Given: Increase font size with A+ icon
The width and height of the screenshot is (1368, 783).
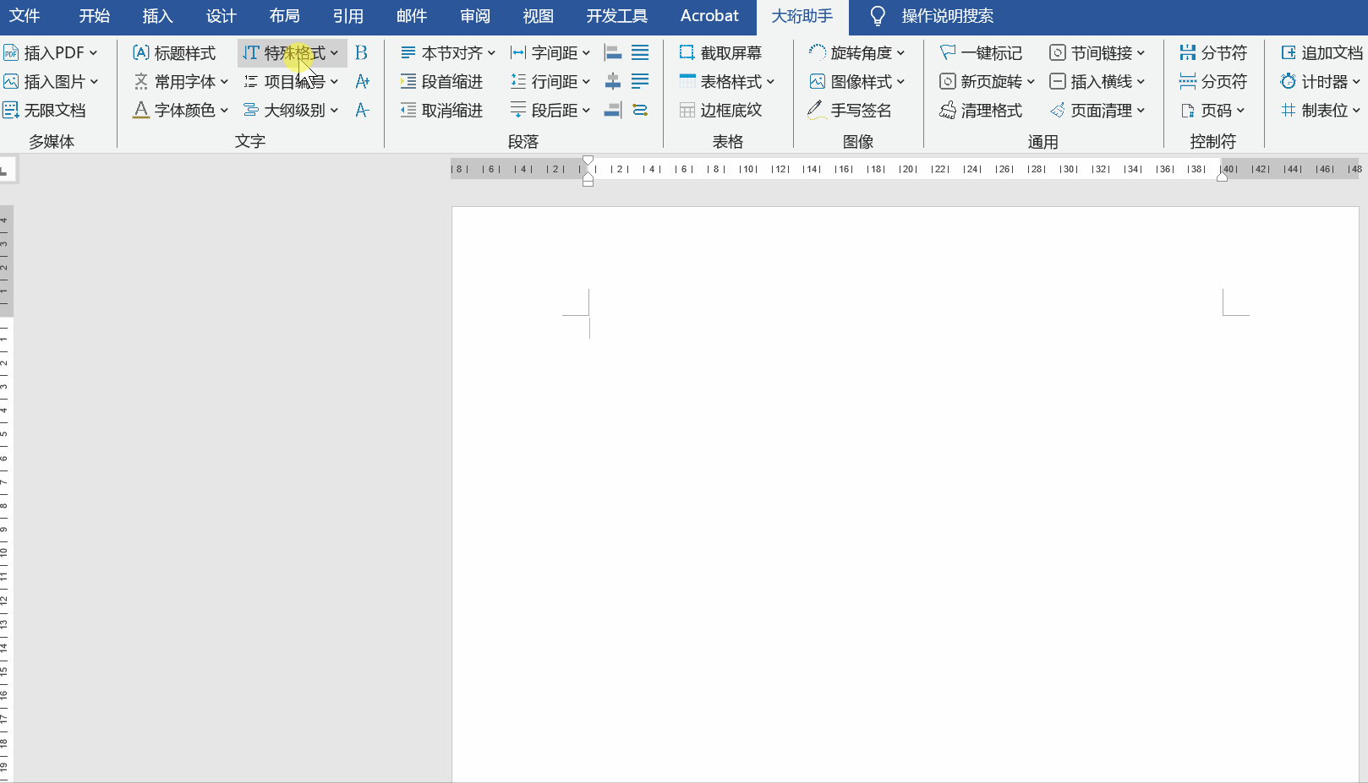Looking at the screenshot, I should pos(362,82).
